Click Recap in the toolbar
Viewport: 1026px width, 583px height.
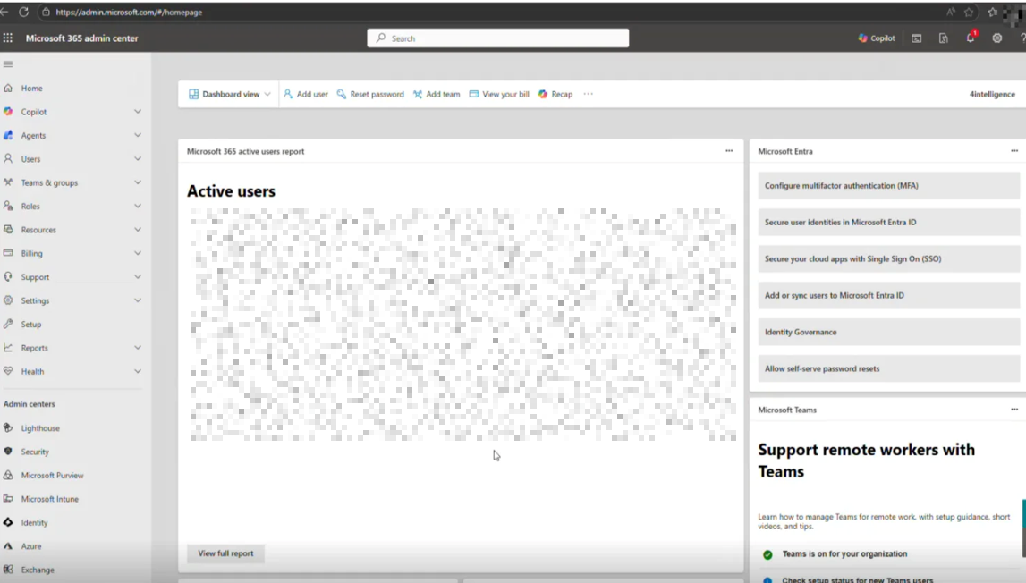pos(555,94)
